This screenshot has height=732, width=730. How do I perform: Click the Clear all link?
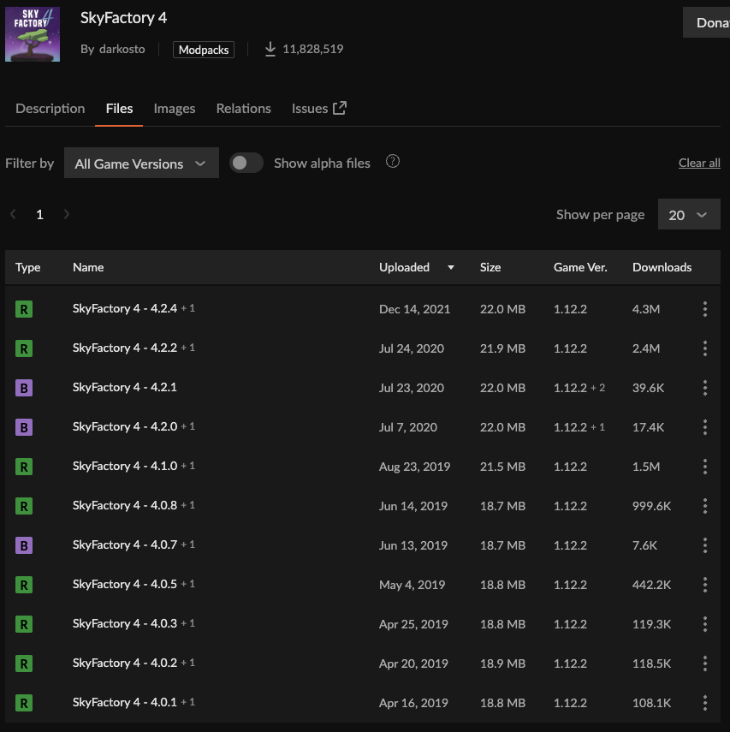[x=699, y=163]
